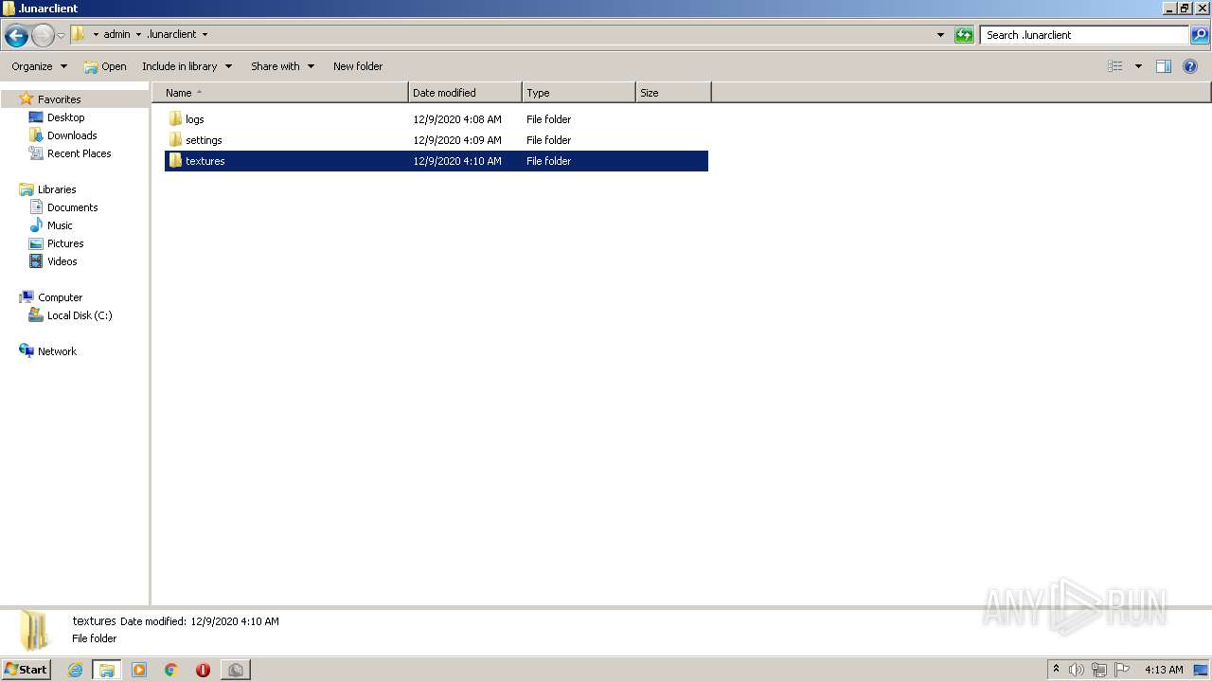
Task: Open the Share with menu
Action: tap(282, 66)
